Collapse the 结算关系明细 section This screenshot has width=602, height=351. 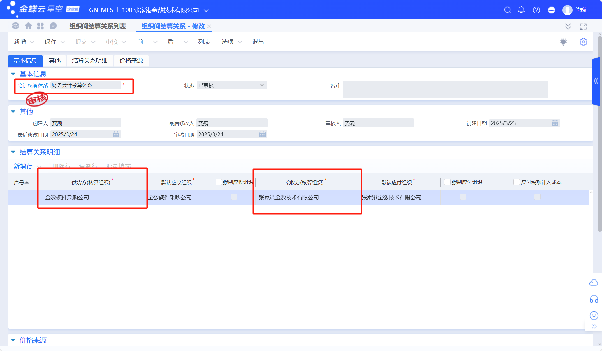point(13,152)
